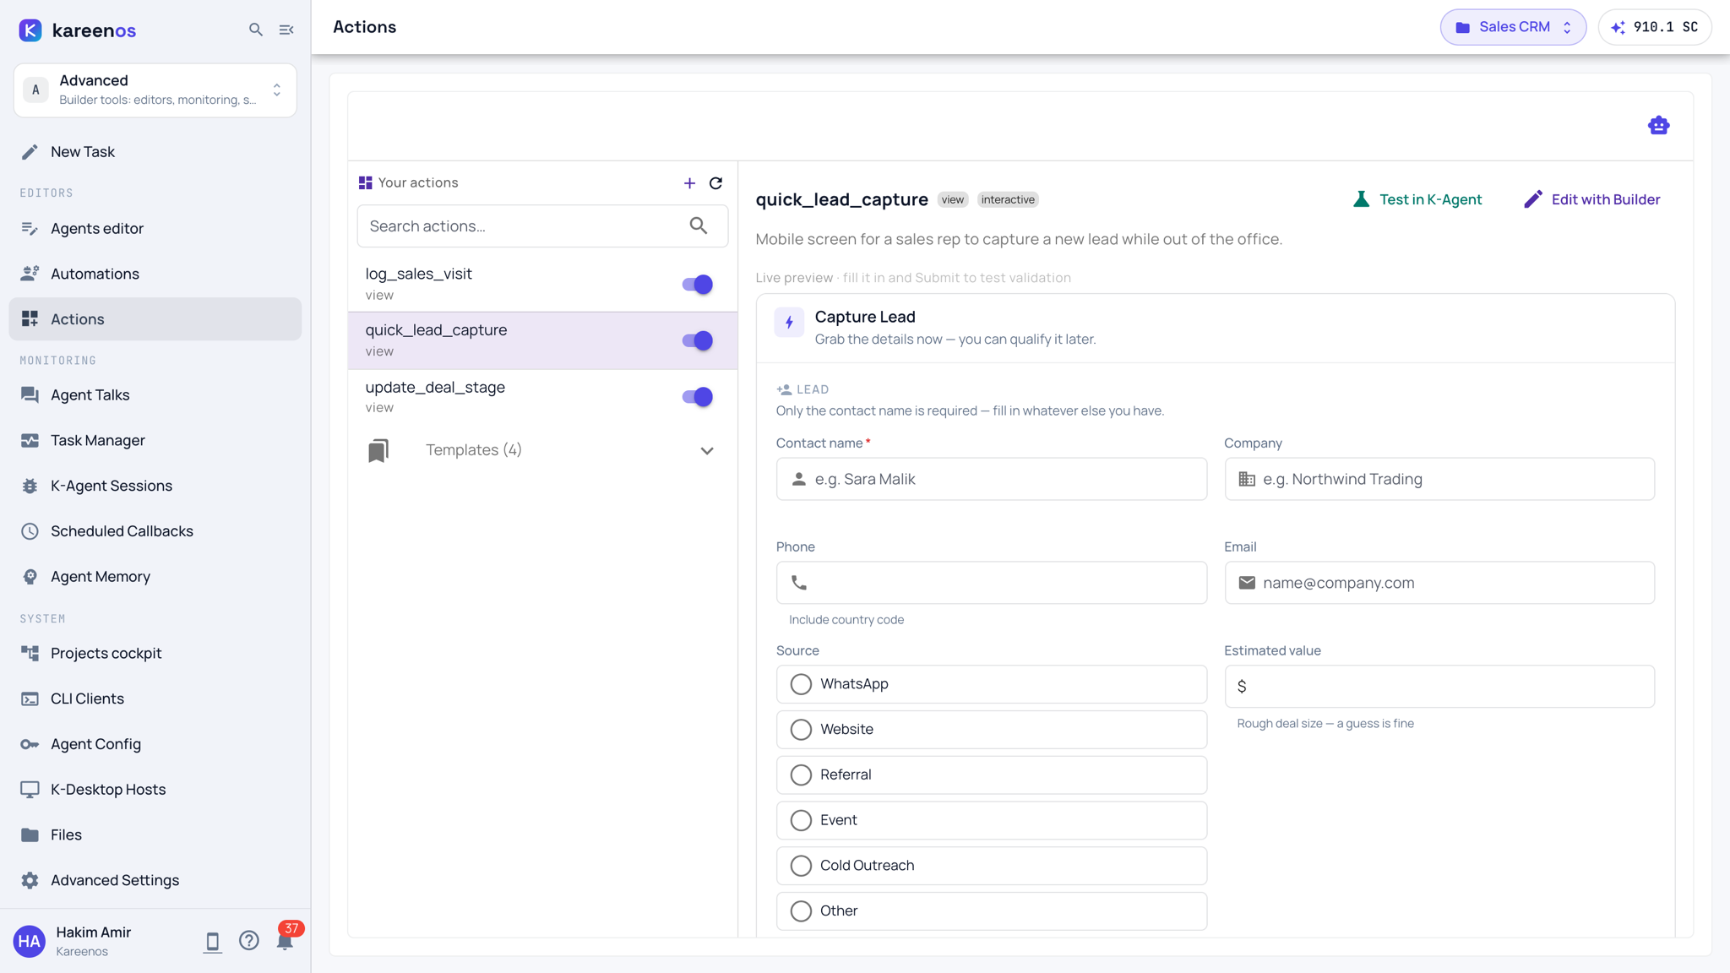Add a new action with plus icon
Viewport: 1730px width, 973px height.
pos(689,183)
